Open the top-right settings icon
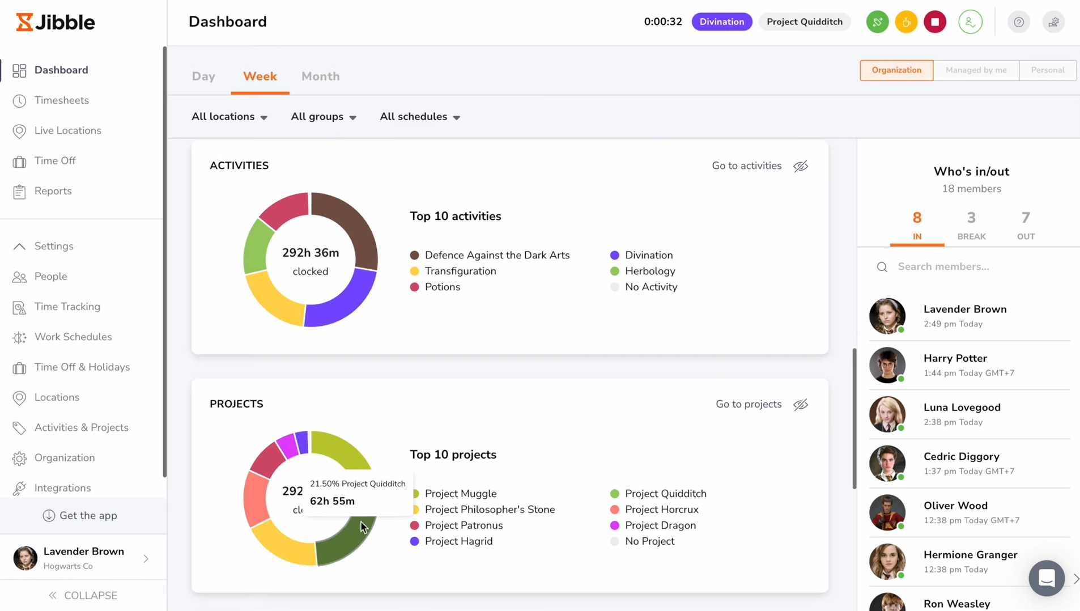1080x611 pixels. click(1053, 22)
